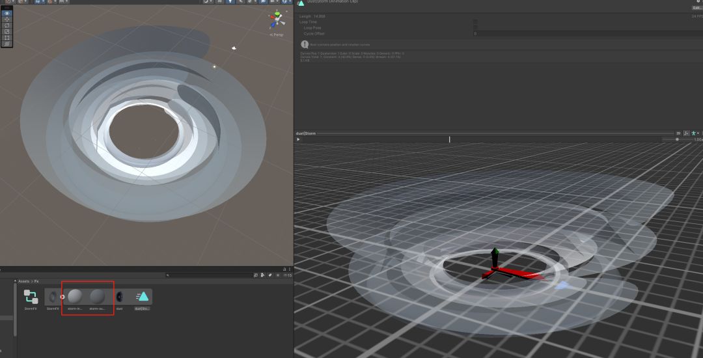
Task: Play the dust|Storm animation preview
Action: point(299,139)
